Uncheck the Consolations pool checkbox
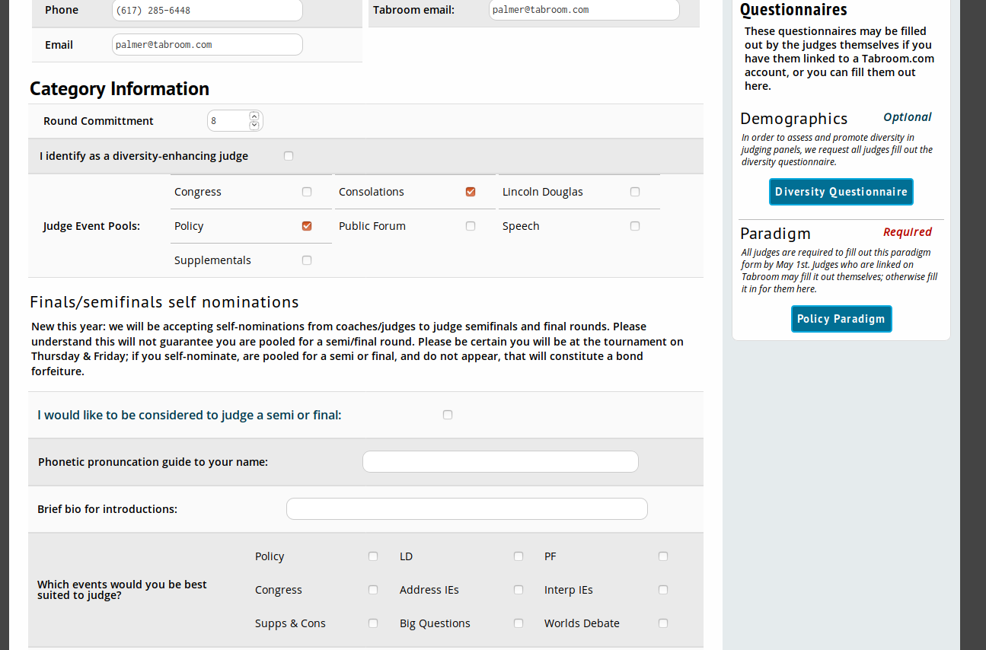This screenshot has width=986, height=650. click(x=471, y=192)
